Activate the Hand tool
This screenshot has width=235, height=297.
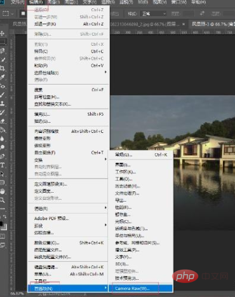[x=3, y=191]
